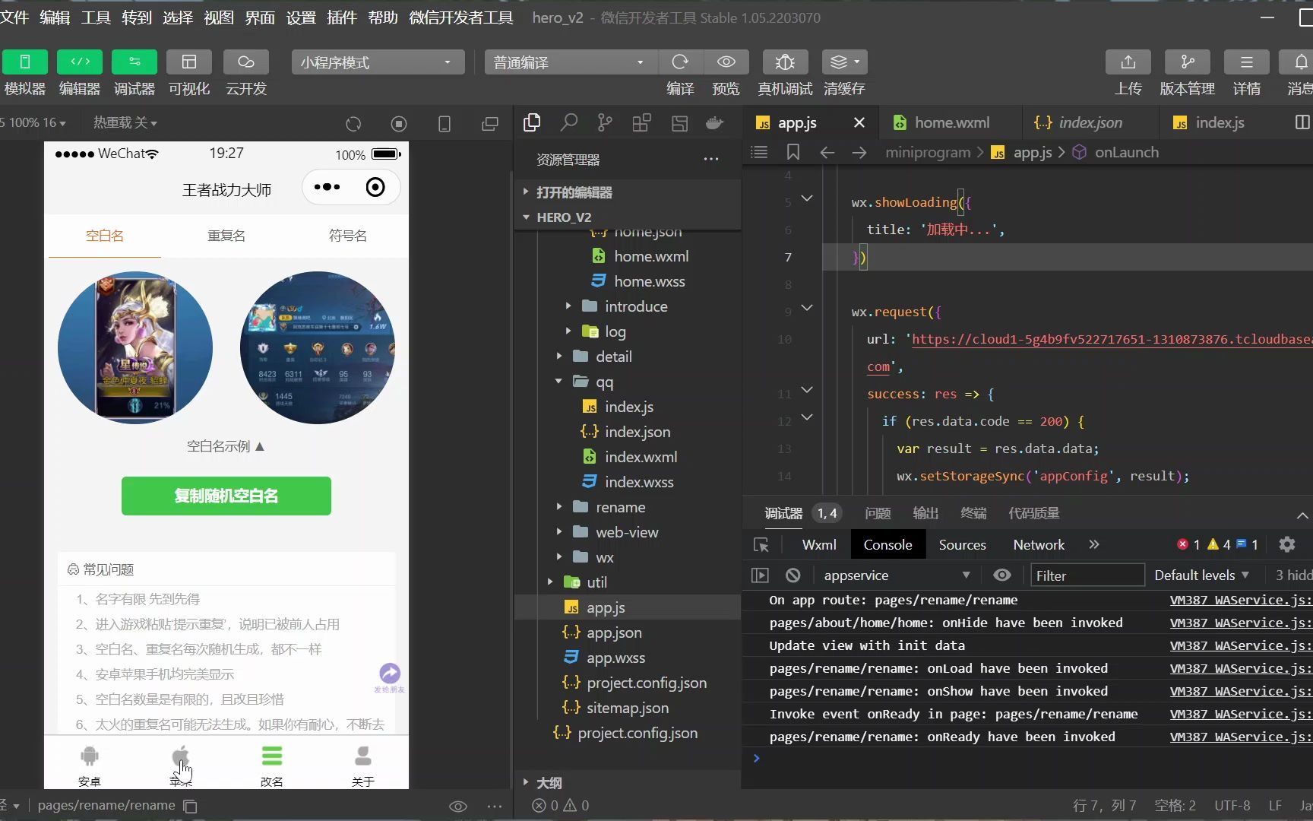Expand the detail folder
This screenshot has width=1313, height=821.
point(627,357)
